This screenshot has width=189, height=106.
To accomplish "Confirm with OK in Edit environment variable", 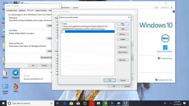I will coord(110,80).
